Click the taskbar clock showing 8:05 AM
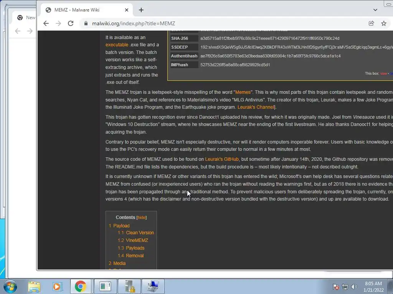Screen dimensions: 393x294 tap(373, 287)
